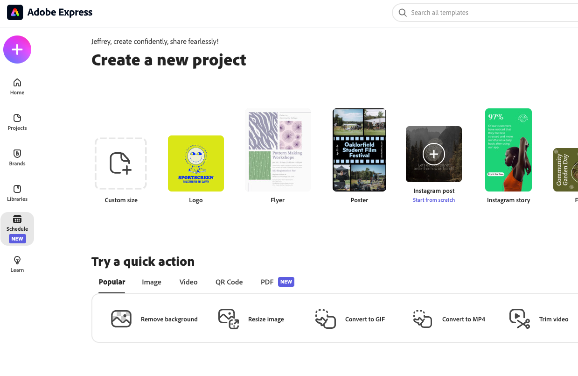Go to Home in the sidebar
This screenshot has height=376, width=578.
[x=17, y=87]
